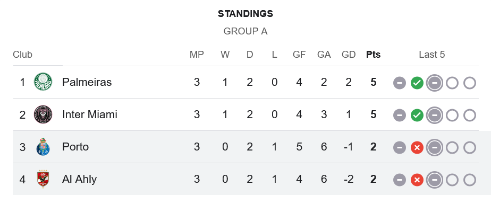Screen dimensions: 491x204
Task: Open the Al Ahly team name link
Action: (79, 179)
